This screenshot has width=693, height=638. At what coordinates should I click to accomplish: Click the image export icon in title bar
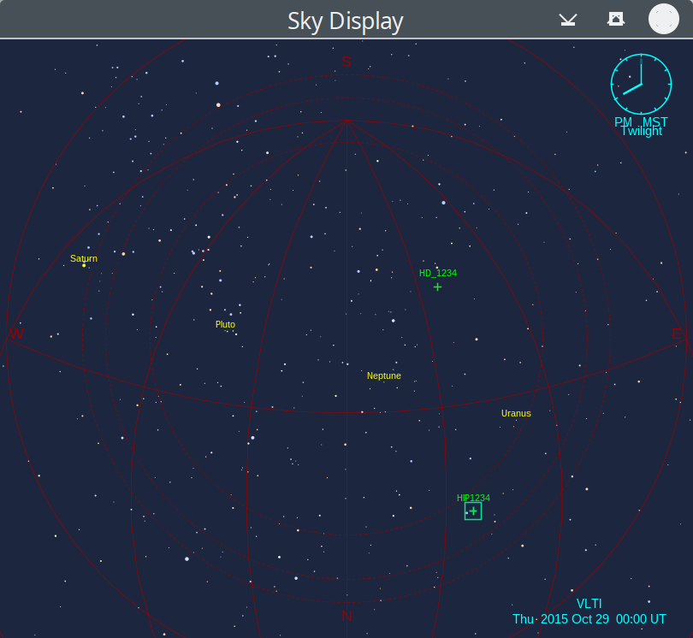615,19
